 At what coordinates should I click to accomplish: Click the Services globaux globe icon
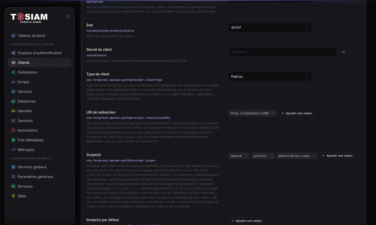[x=13, y=167]
